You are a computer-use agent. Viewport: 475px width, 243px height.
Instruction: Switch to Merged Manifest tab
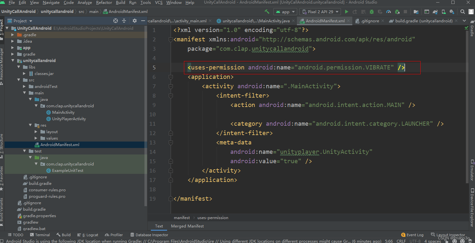187,226
